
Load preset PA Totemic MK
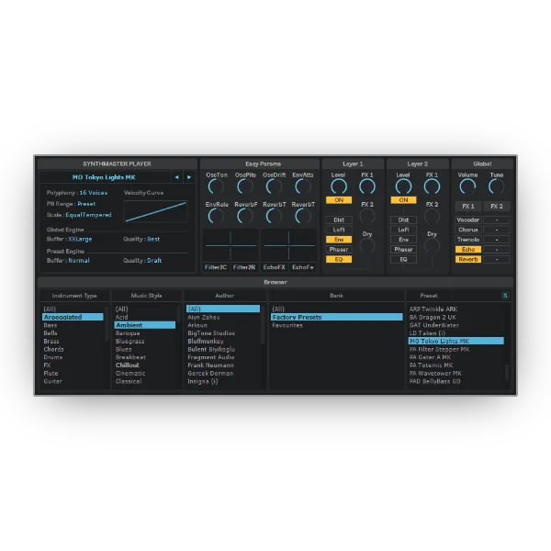432,365
